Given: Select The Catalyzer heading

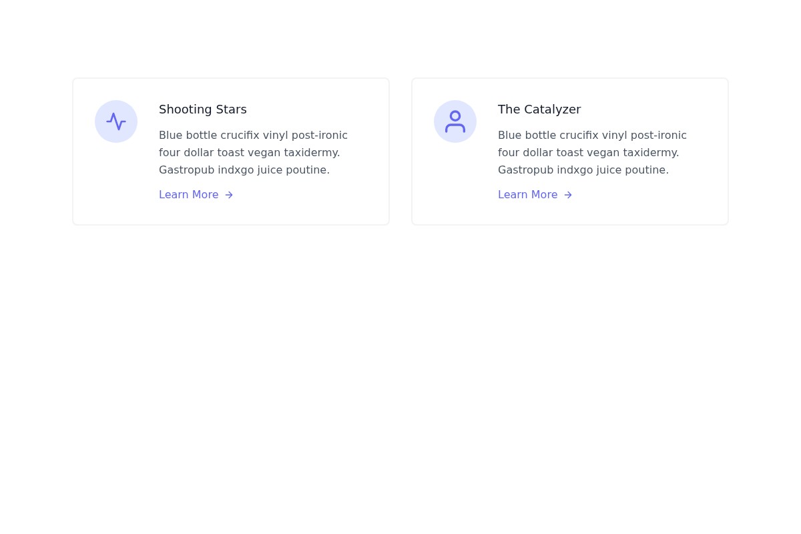Looking at the screenshot, I should 539,109.
